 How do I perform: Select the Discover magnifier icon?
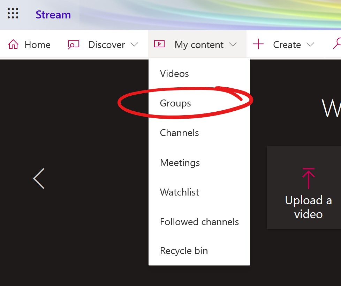[x=73, y=44]
